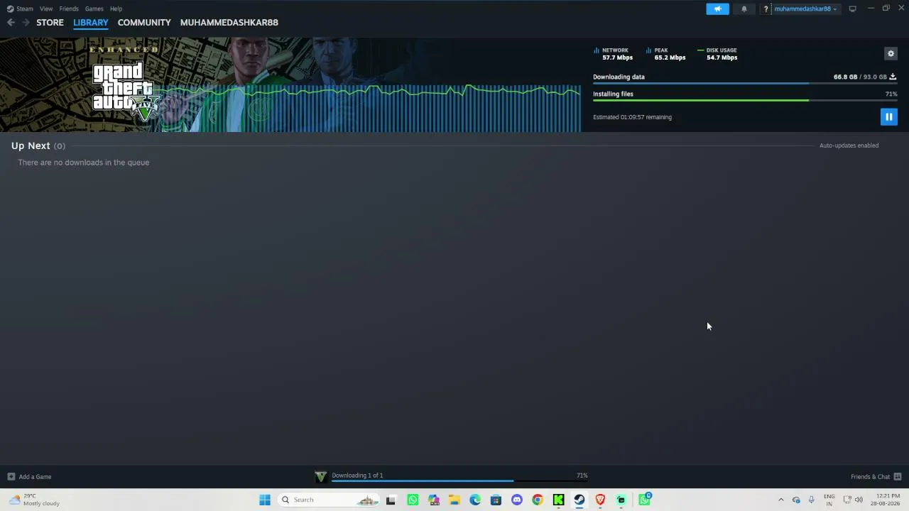Click Add a Game button
The image size is (909, 511).
coord(29,477)
